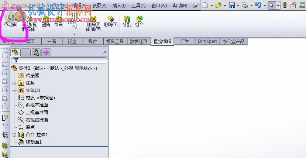Open the Select tool dropdown arrow
The image size is (306, 158).
[x=278, y=6]
